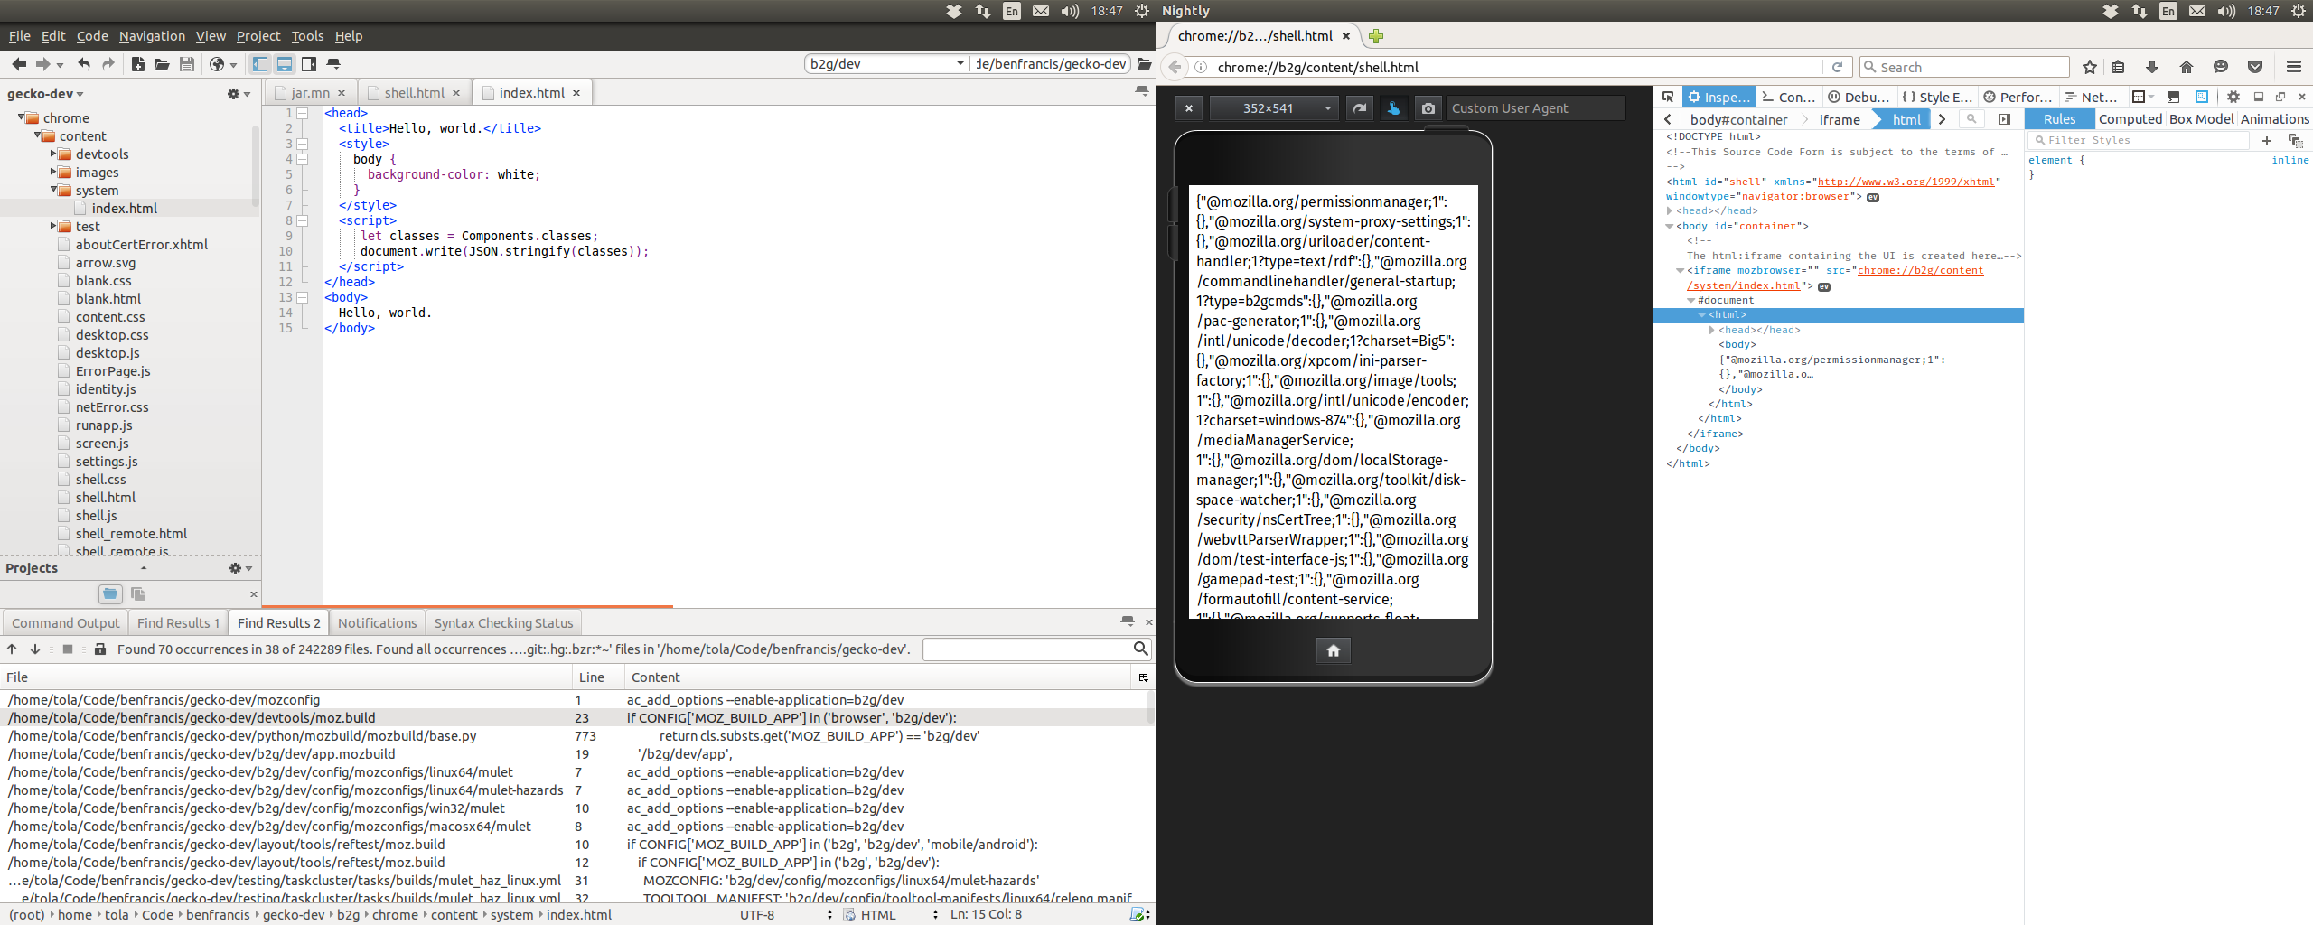
Task: Open the File menu
Action: tap(19, 36)
